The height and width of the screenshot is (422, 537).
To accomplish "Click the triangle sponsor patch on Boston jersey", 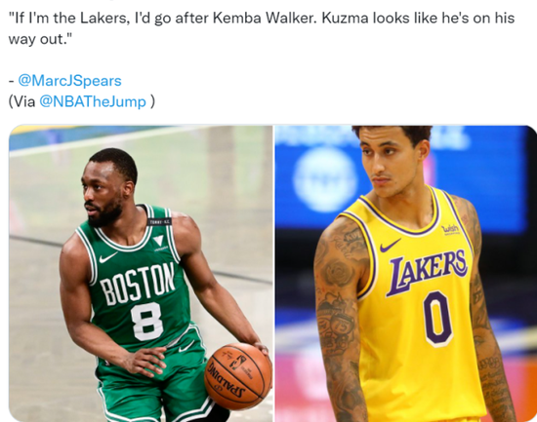I will [158, 241].
